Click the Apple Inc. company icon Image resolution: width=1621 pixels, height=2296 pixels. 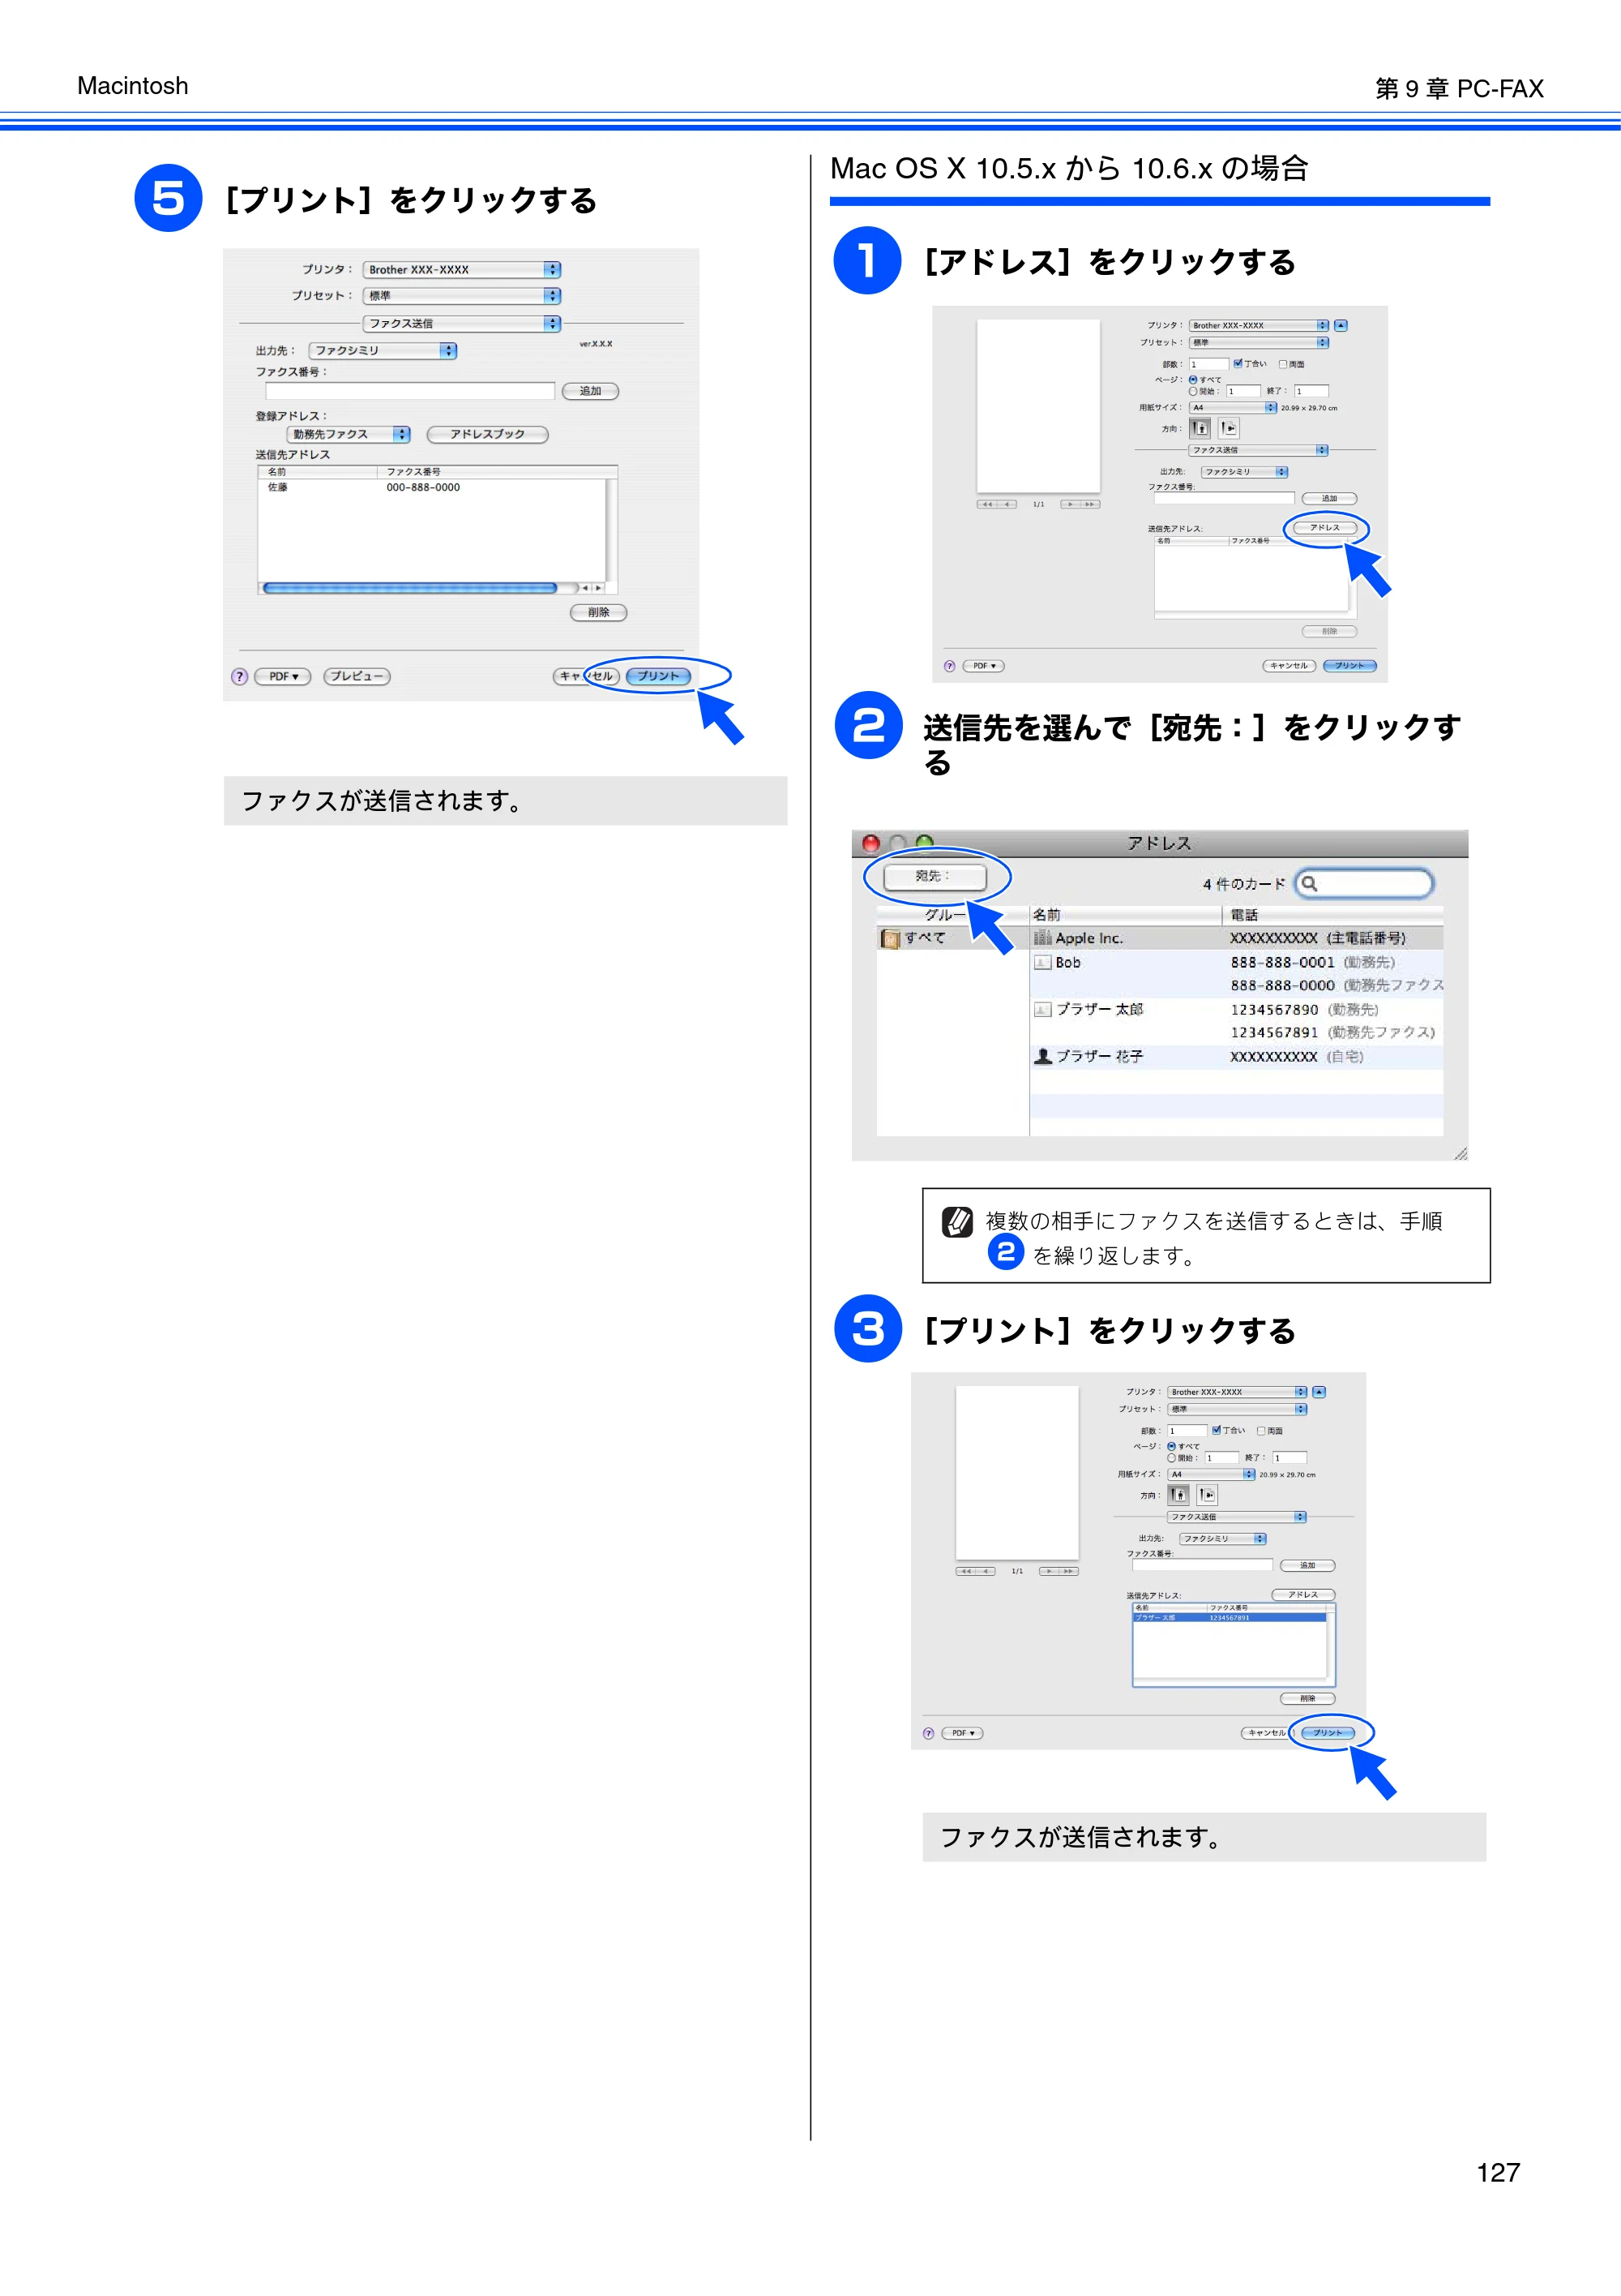pyautogui.click(x=1042, y=938)
